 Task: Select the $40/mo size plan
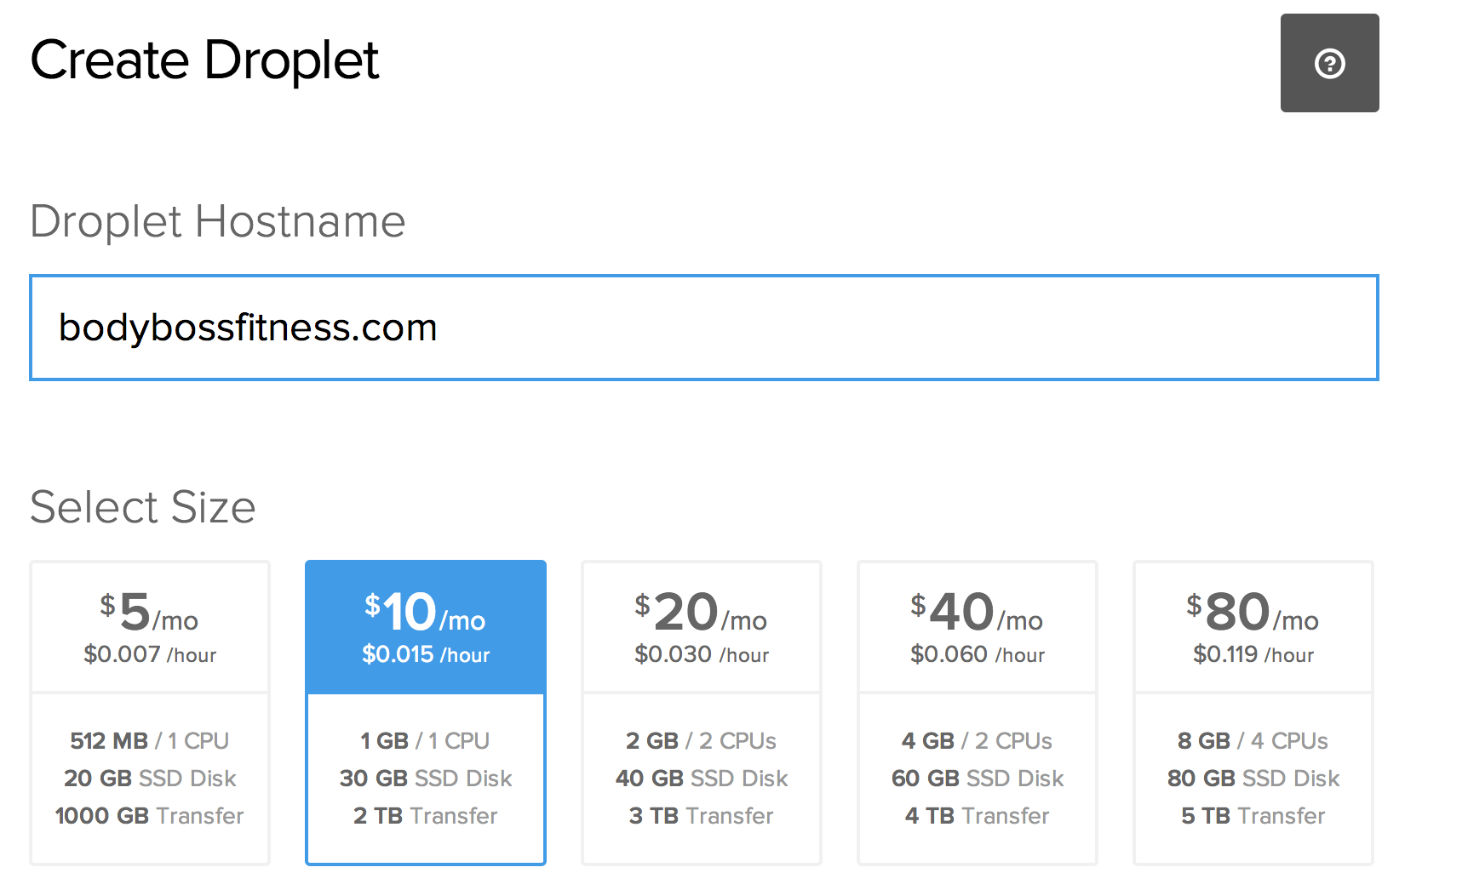click(978, 713)
